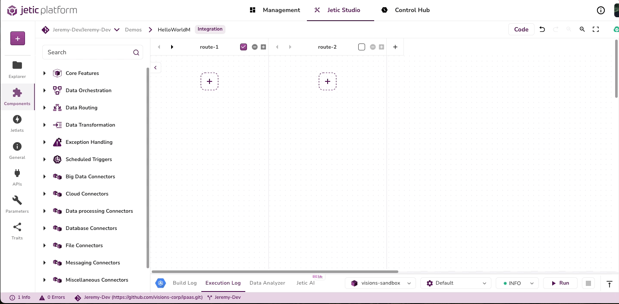
Task: Open Jeremy-Dev project dropdown chevron
Action: [x=117, y=30]
